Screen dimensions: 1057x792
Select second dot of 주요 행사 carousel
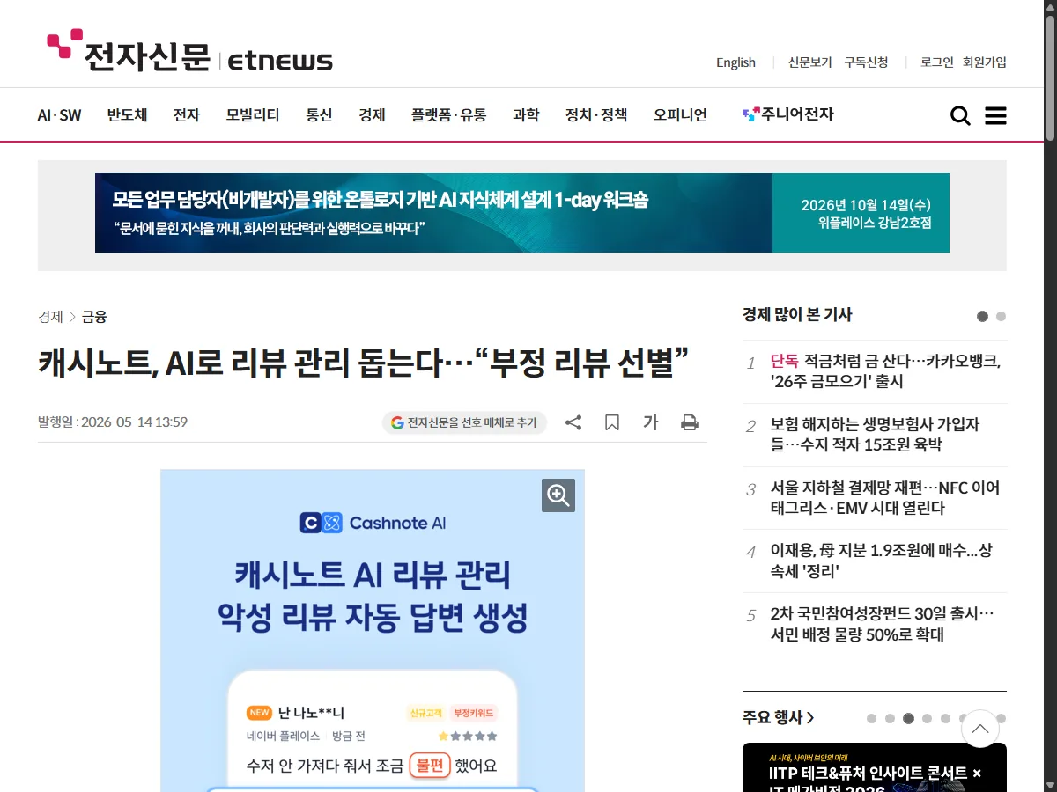click(x=890, y=718)
